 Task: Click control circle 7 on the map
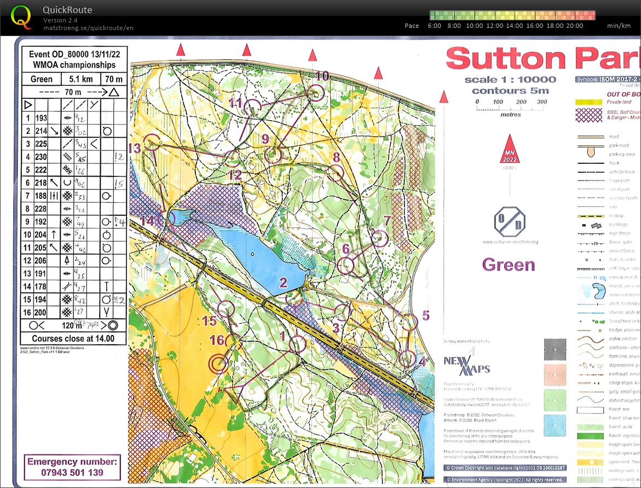(380, 239)
